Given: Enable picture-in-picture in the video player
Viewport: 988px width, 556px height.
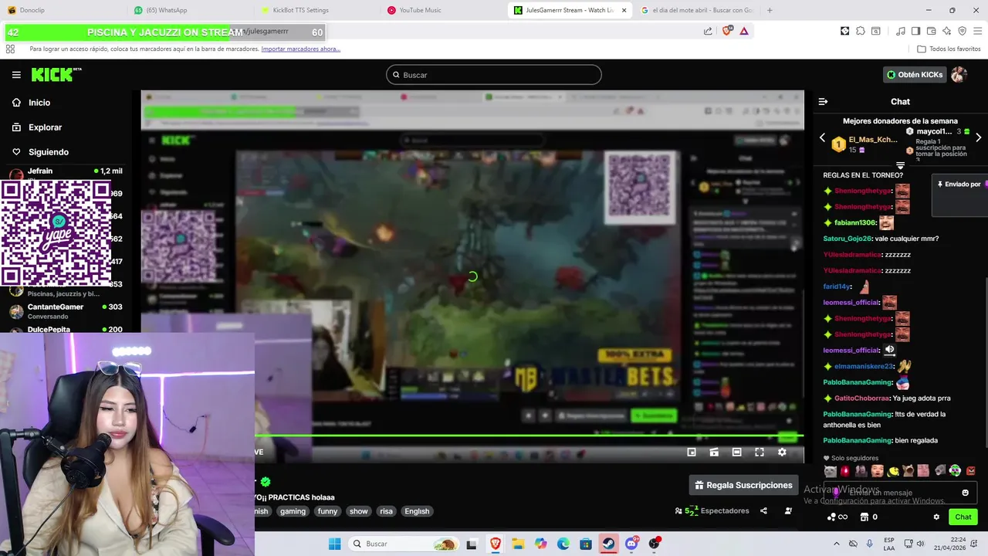Looking at the screenshot, I should [x=692, y=453].
